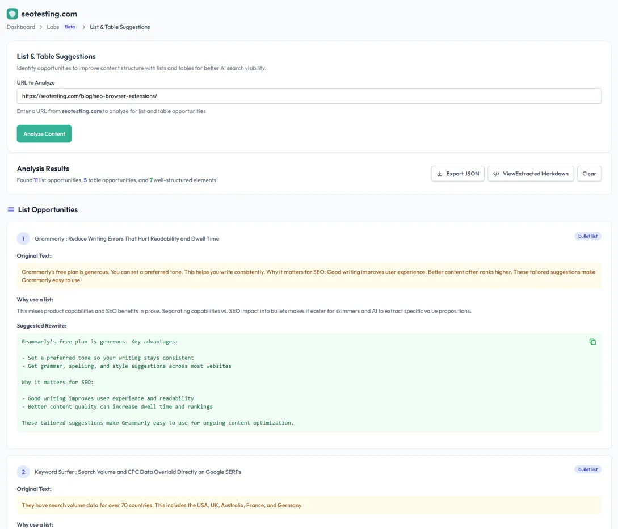Go to the Labs breadcrumb link
This screenshot has height=529, width=618.
coord(53,27)
